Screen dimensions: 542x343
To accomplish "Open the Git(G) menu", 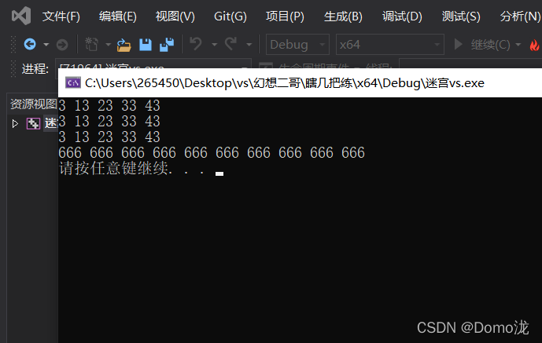I will pos(230,16).
